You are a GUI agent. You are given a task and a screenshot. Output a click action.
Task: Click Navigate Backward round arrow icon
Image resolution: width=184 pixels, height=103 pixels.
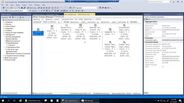(4, 8)
